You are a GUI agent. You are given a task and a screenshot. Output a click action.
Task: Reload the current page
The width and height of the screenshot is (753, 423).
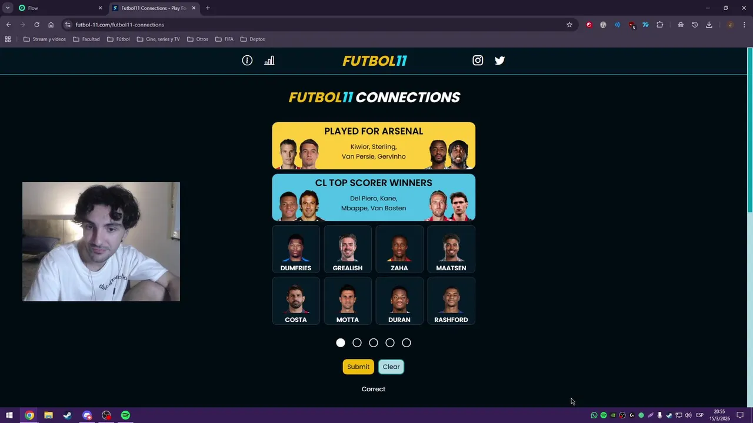[36, 25]
